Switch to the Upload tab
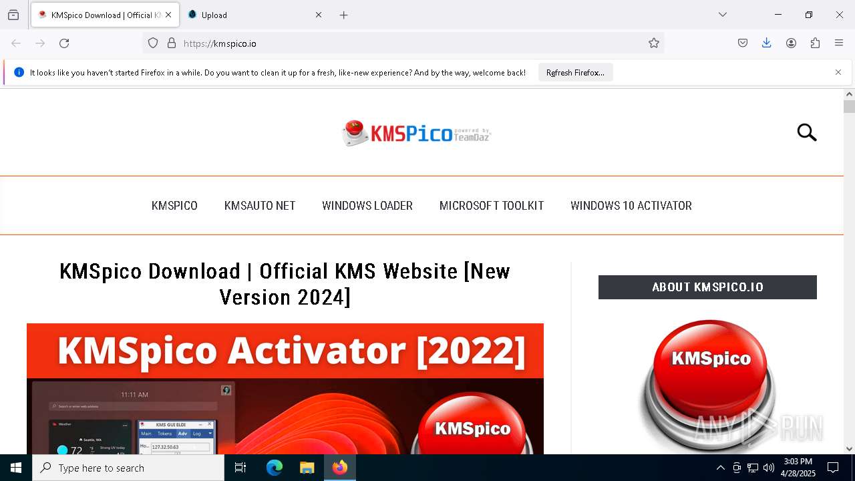Image resolution: width=855 pixels, height=481 pixels. tap(254, 15)
